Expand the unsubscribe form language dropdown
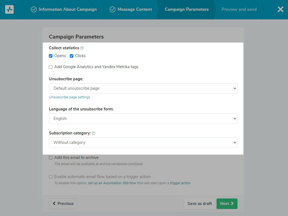The width and height of the screenshot is (288, 216). click(x=143, y=119)
